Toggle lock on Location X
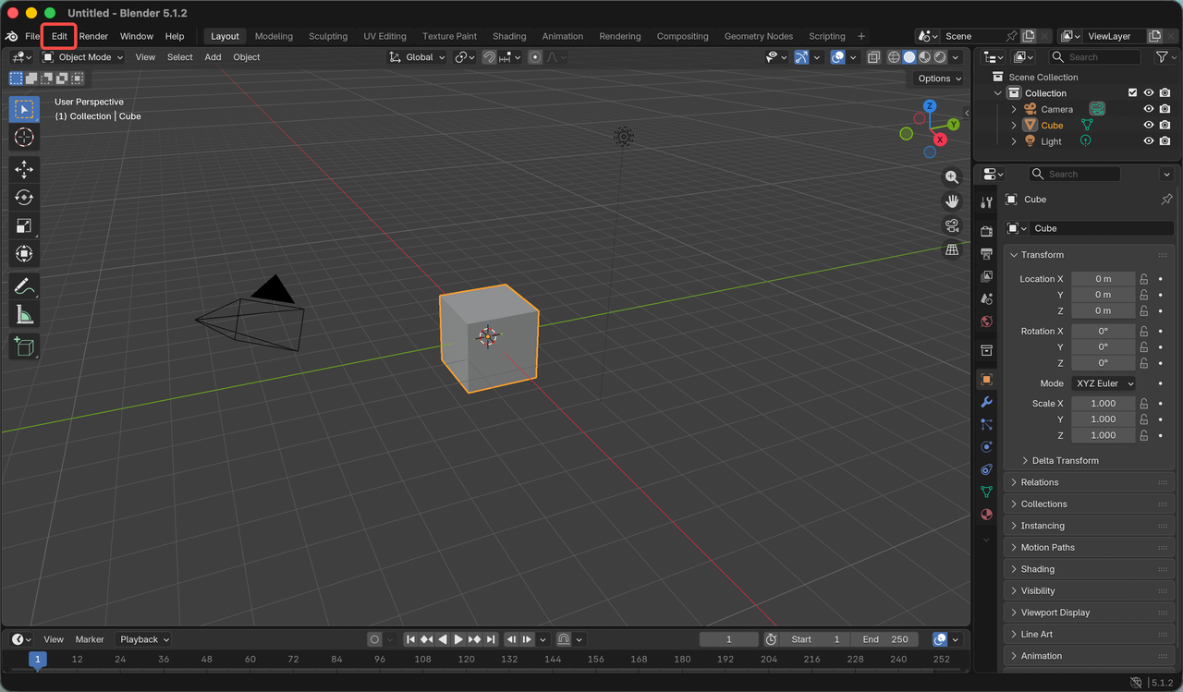The height and width of the screenshot is (692, 1183). 1143,279
